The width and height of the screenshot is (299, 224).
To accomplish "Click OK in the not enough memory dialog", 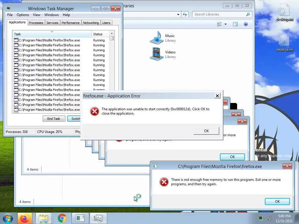I will click(277, 202).
